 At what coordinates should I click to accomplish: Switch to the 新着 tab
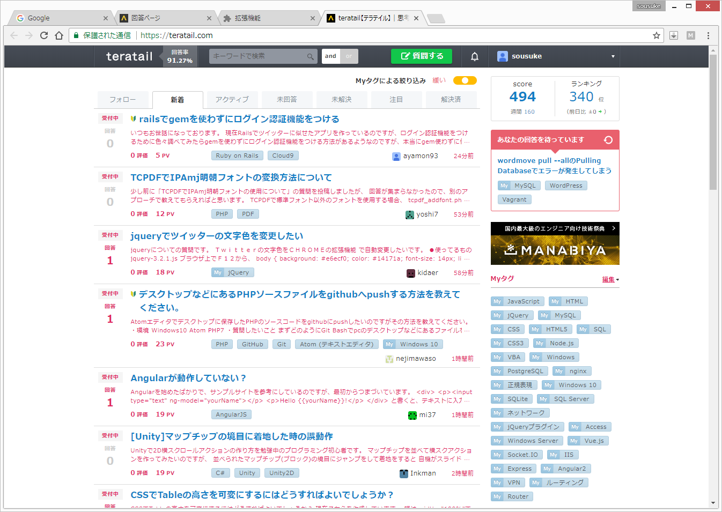pyautogui.click(x=178, y=100)
